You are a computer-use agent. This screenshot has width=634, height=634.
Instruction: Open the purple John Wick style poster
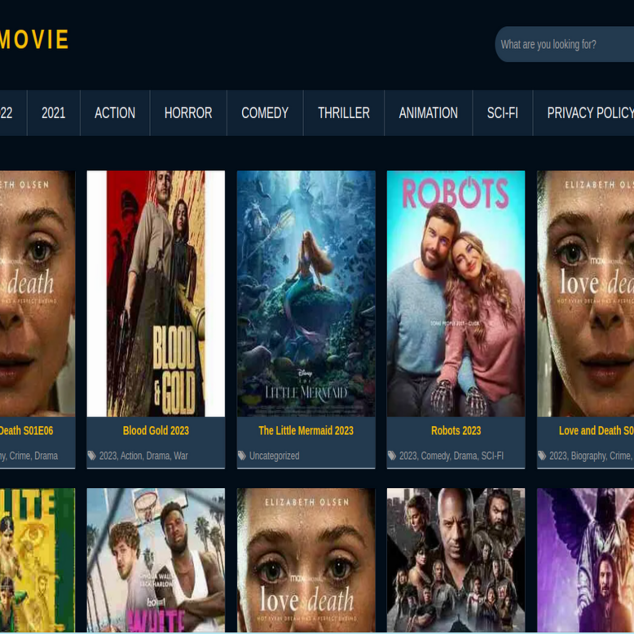tap(586, 560)
